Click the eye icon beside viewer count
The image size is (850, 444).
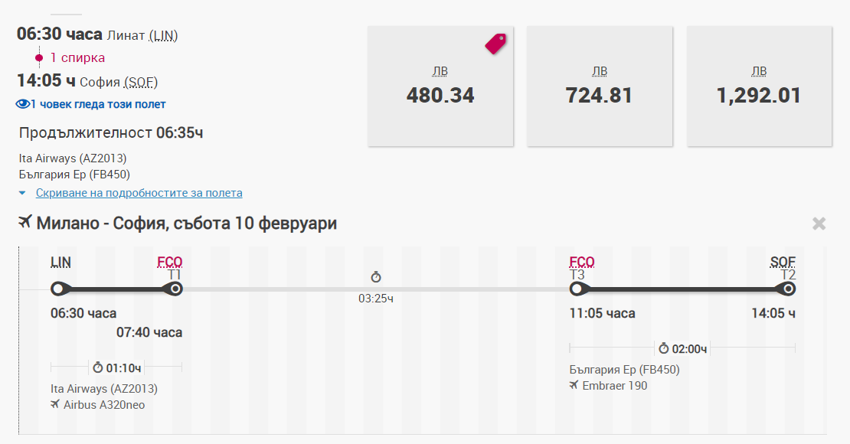coord(22,104)
